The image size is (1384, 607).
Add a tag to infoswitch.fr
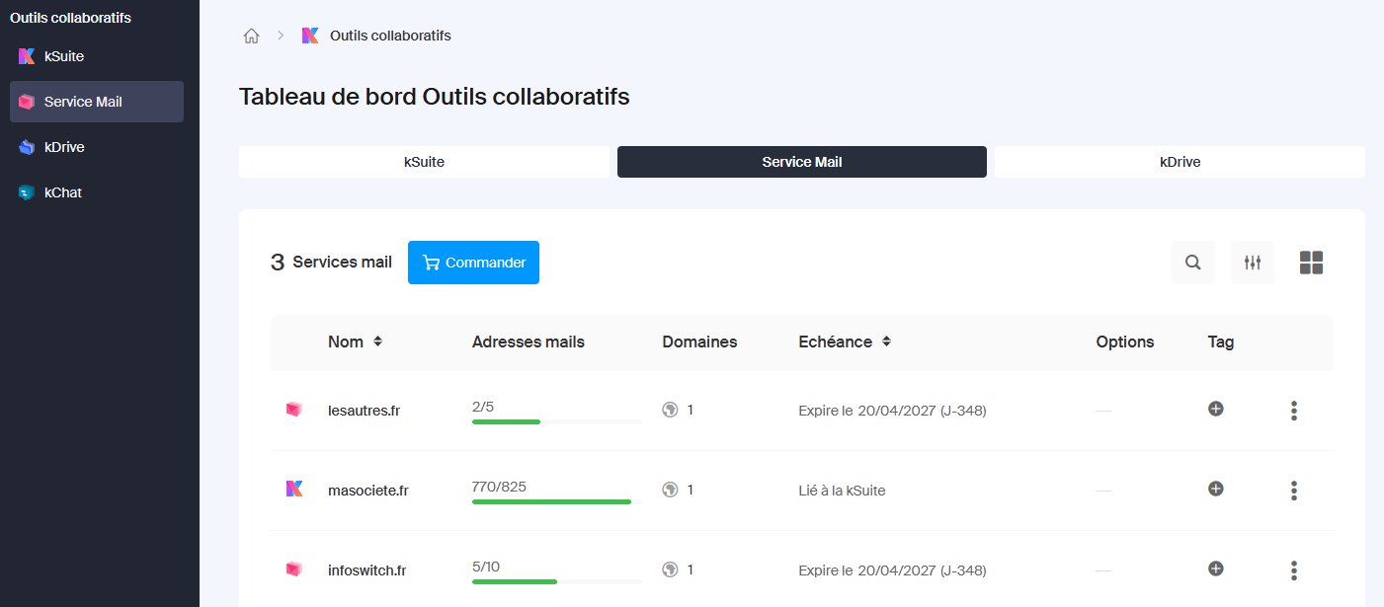coord(1216,569)
